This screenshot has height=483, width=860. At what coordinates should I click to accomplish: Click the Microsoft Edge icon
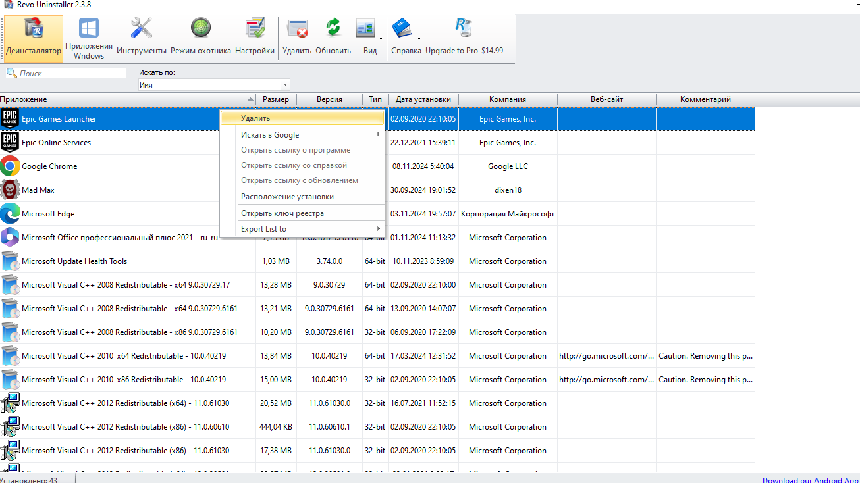click(10, 214)
